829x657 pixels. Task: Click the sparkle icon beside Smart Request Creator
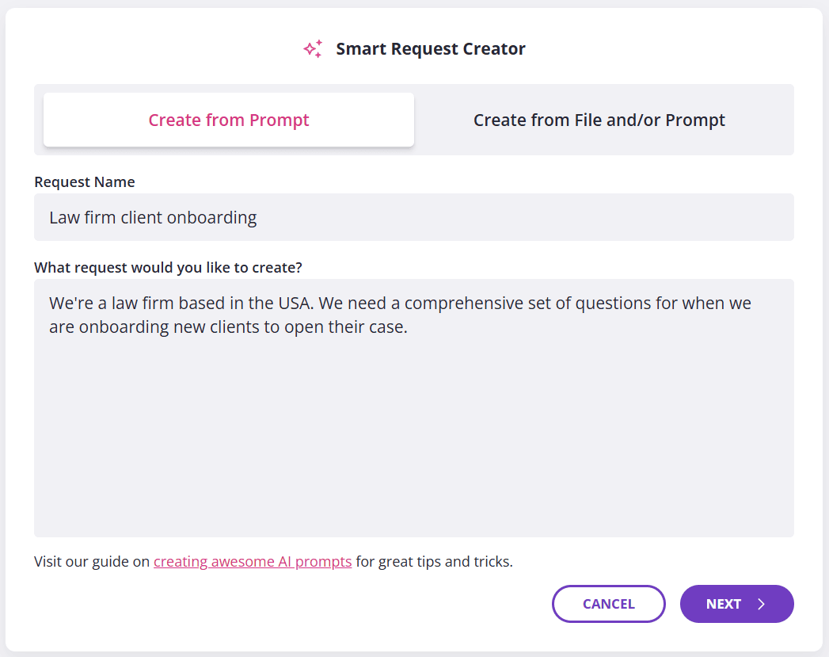(x=313, y=49)
